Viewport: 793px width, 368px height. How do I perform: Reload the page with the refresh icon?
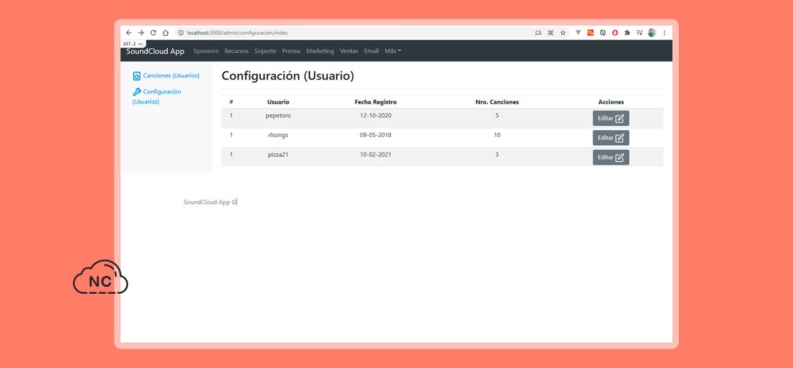click(x=153, y=32)
